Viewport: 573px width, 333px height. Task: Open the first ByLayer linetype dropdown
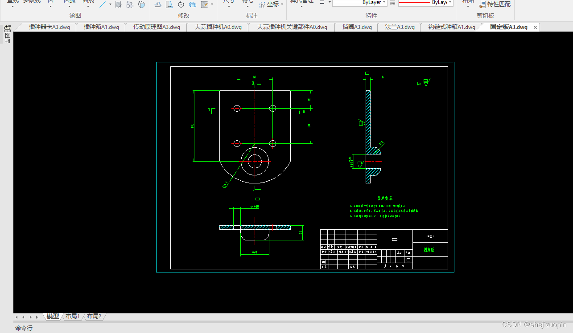click(384, 3)
